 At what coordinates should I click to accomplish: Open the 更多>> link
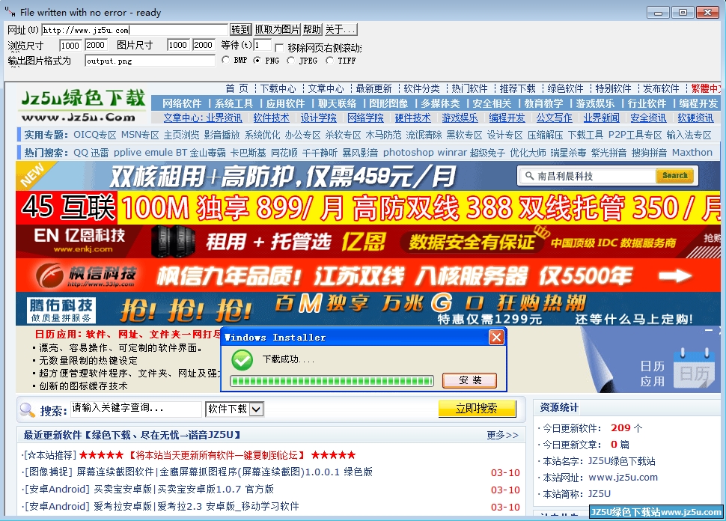tap(503, 436)
